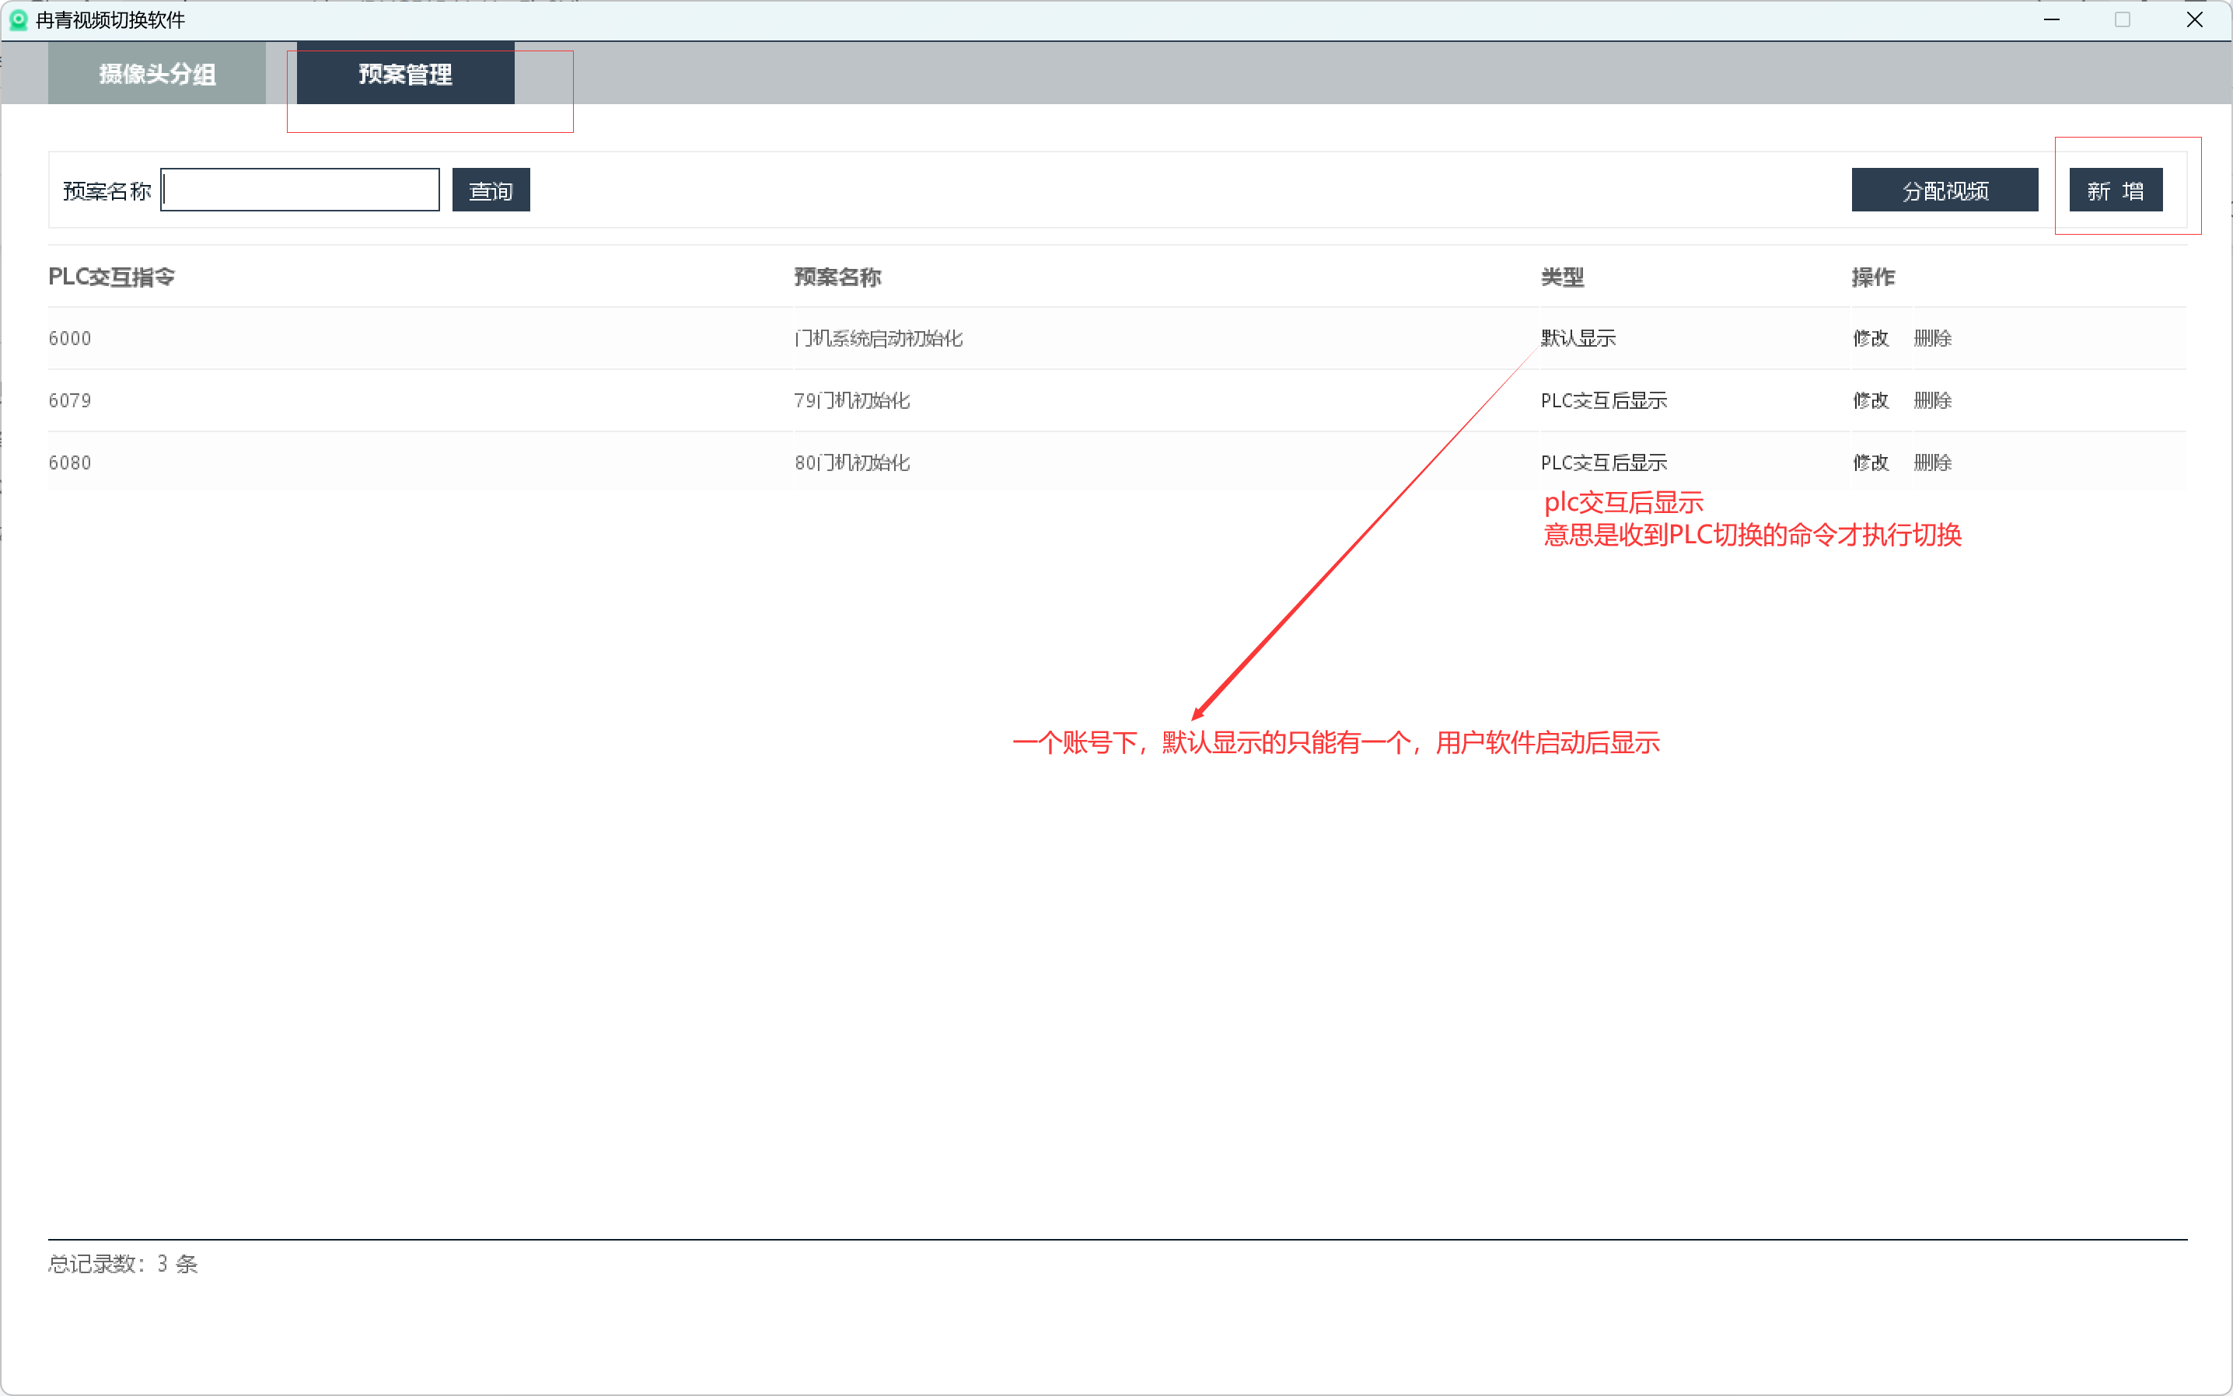Close the application window
This screenshot has height=1396, width=2233.
point(2194,19)
